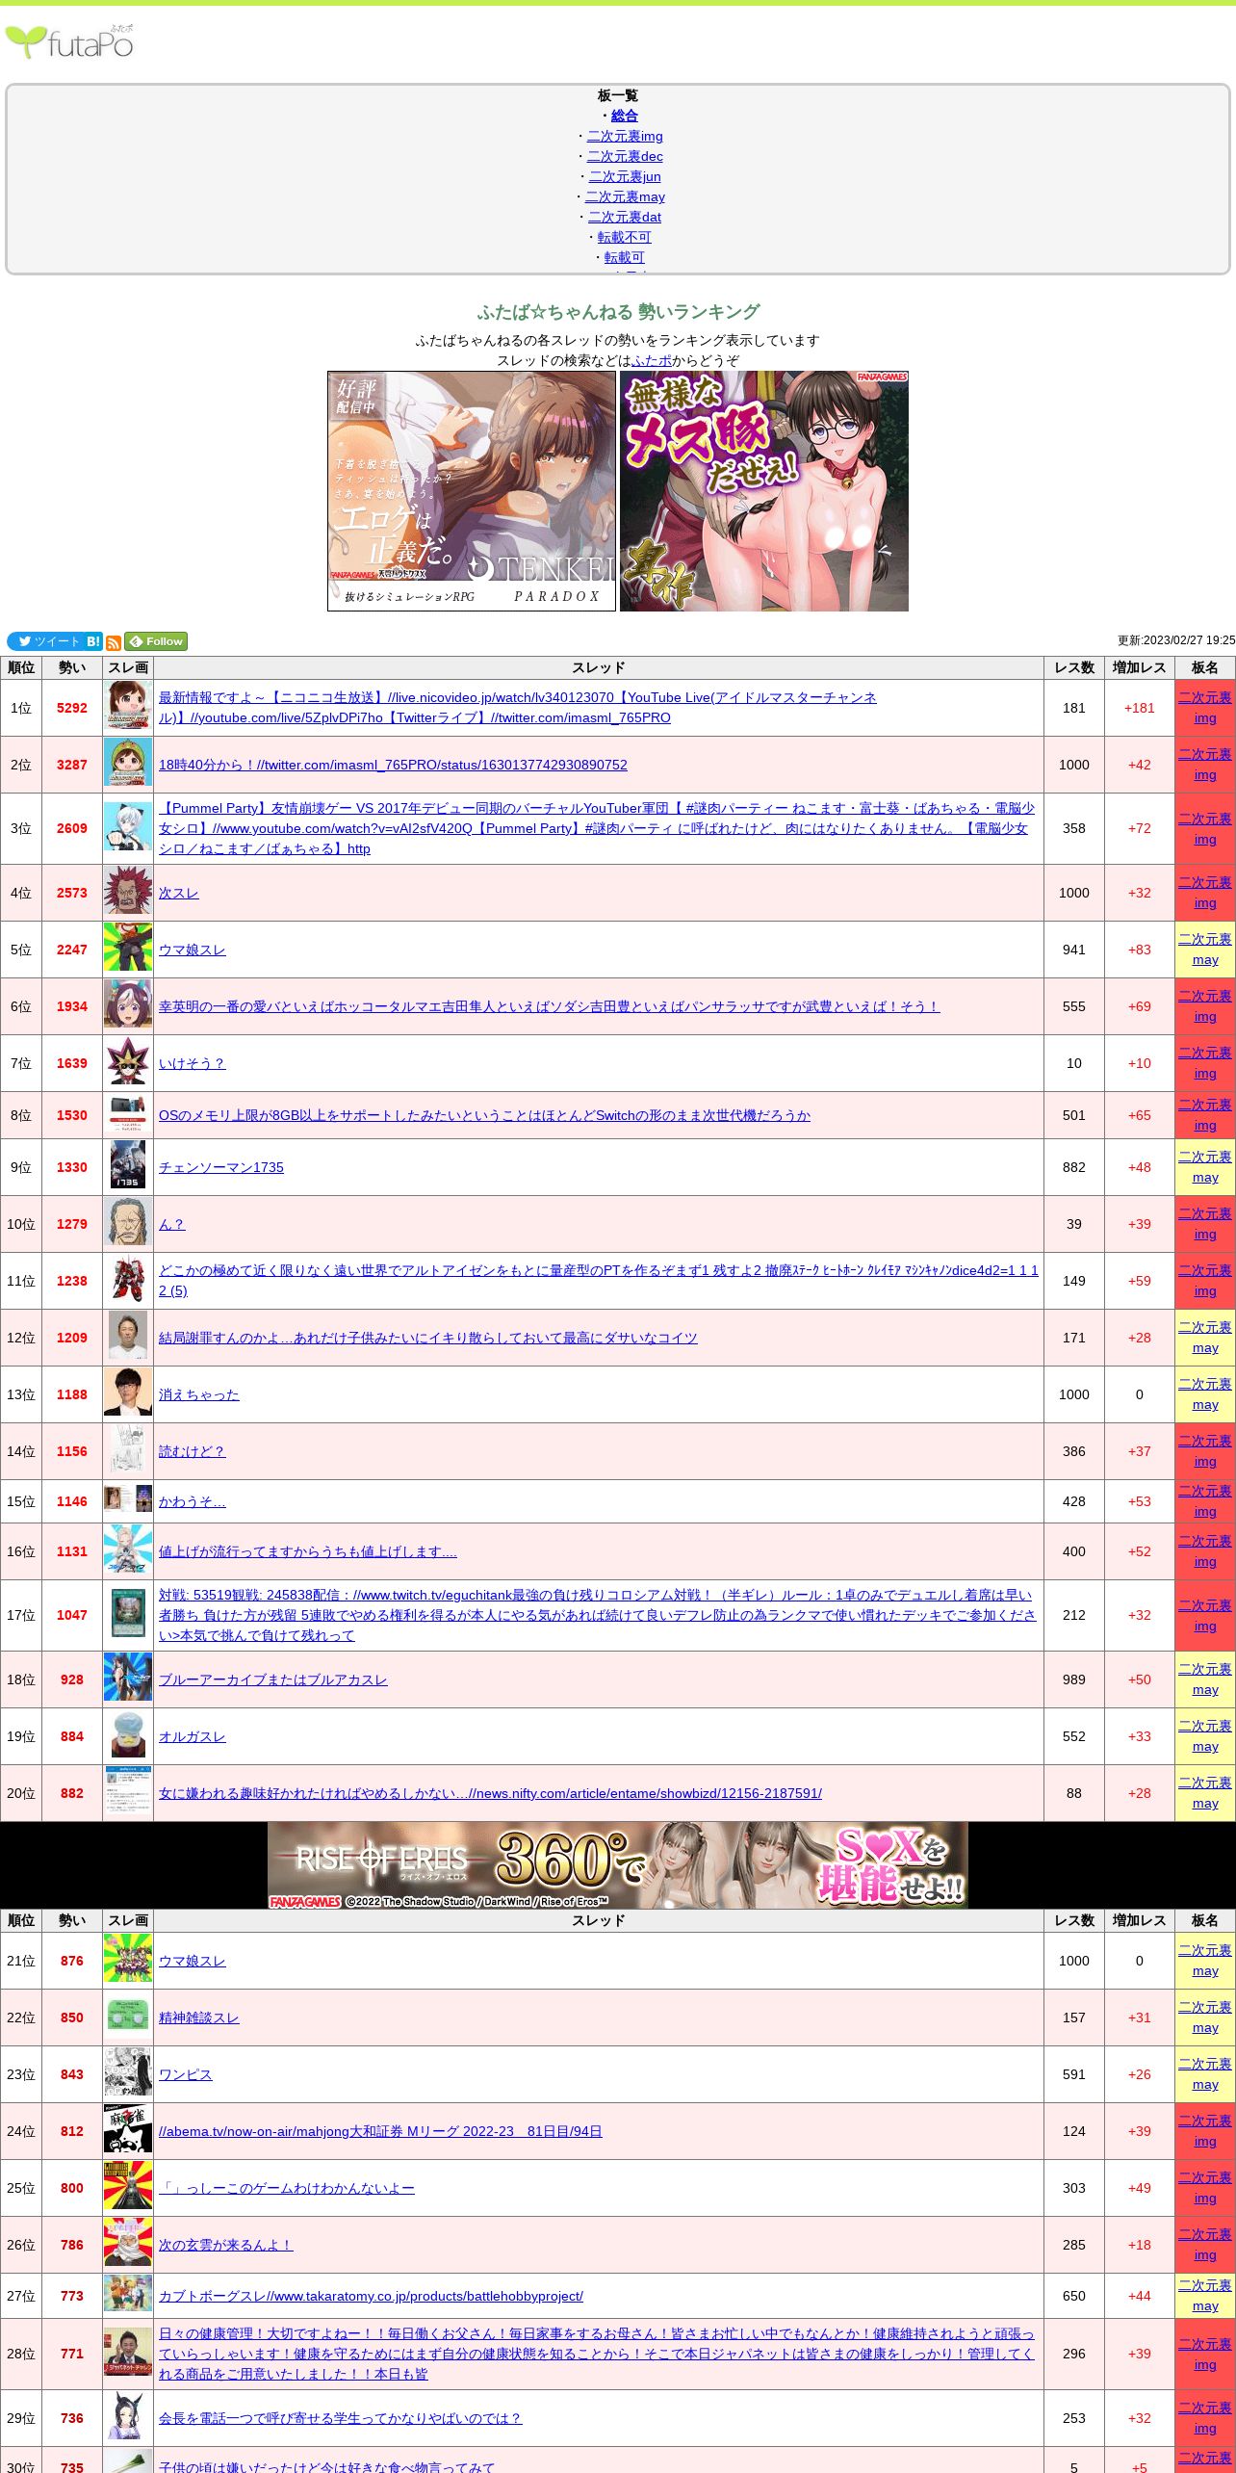Open the チェンソーマン1735 thread link
1236x2473 pixels.
(221, 1167)
